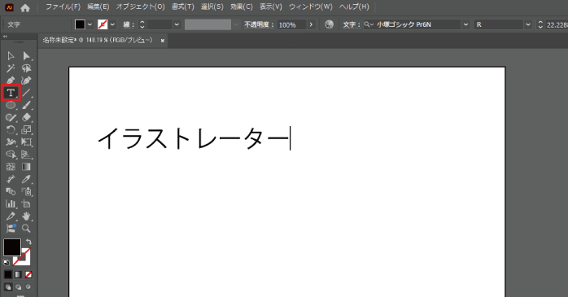Choose the Scale tool
This screenshot has height=297, width=568.
tap(26, 129)
